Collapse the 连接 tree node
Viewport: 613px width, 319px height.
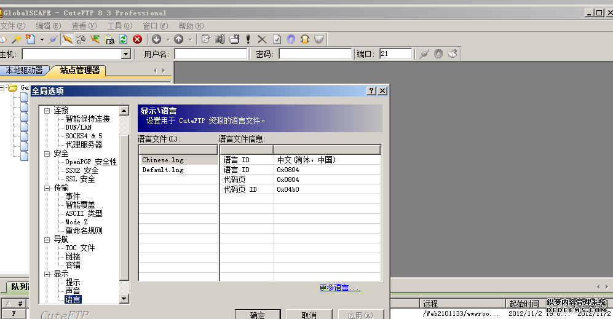click(x=46, y=111)
